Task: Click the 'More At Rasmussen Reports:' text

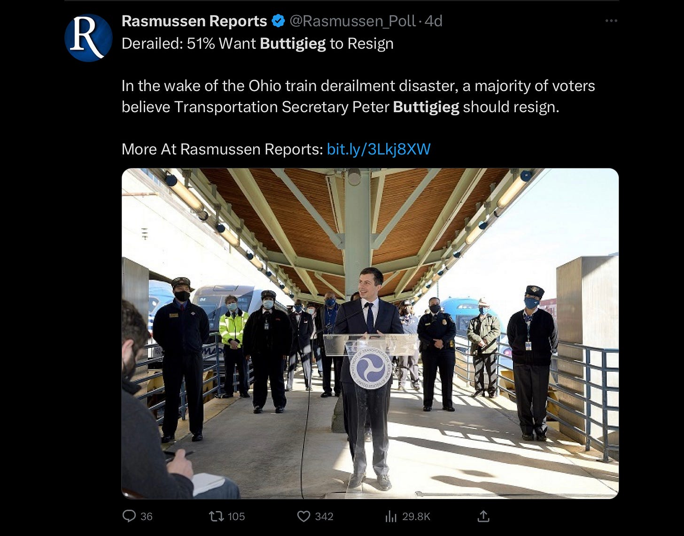Action: 222,149
